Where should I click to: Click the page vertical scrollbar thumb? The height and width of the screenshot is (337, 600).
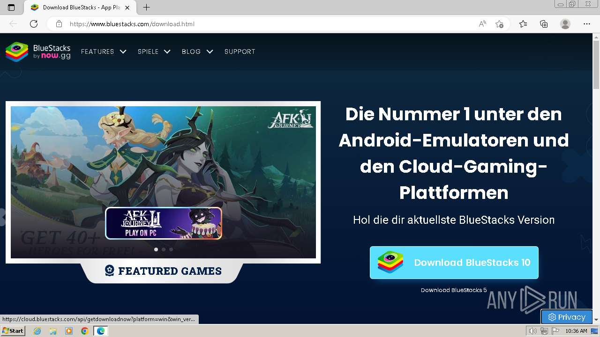596,66
